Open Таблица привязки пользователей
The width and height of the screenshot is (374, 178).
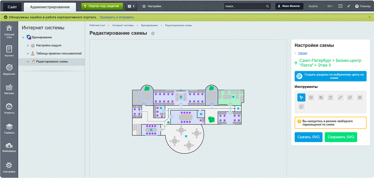59,53
